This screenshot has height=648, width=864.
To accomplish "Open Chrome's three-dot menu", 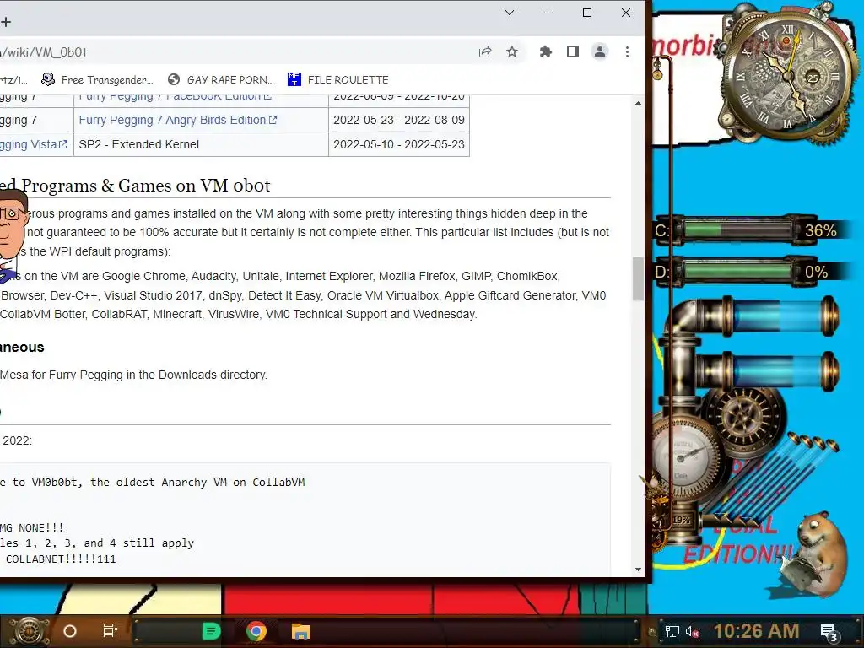I will 627,51.
